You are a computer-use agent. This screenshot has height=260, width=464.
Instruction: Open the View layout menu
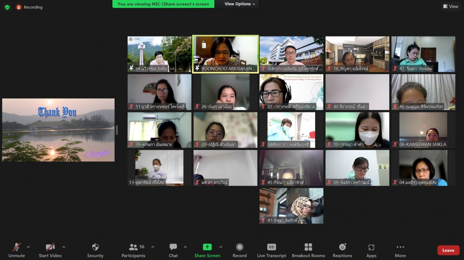[451, 6]
